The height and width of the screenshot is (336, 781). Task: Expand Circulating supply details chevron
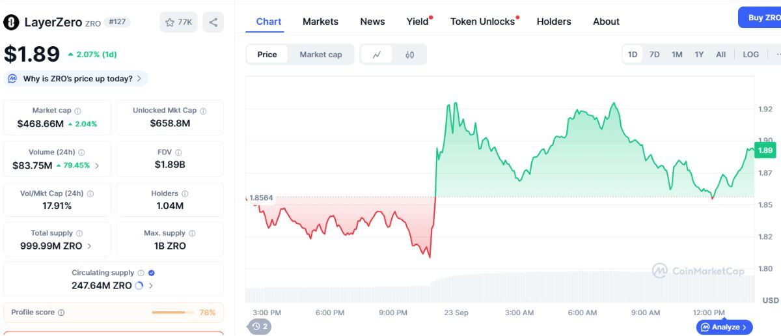click(x=151, y=286)
